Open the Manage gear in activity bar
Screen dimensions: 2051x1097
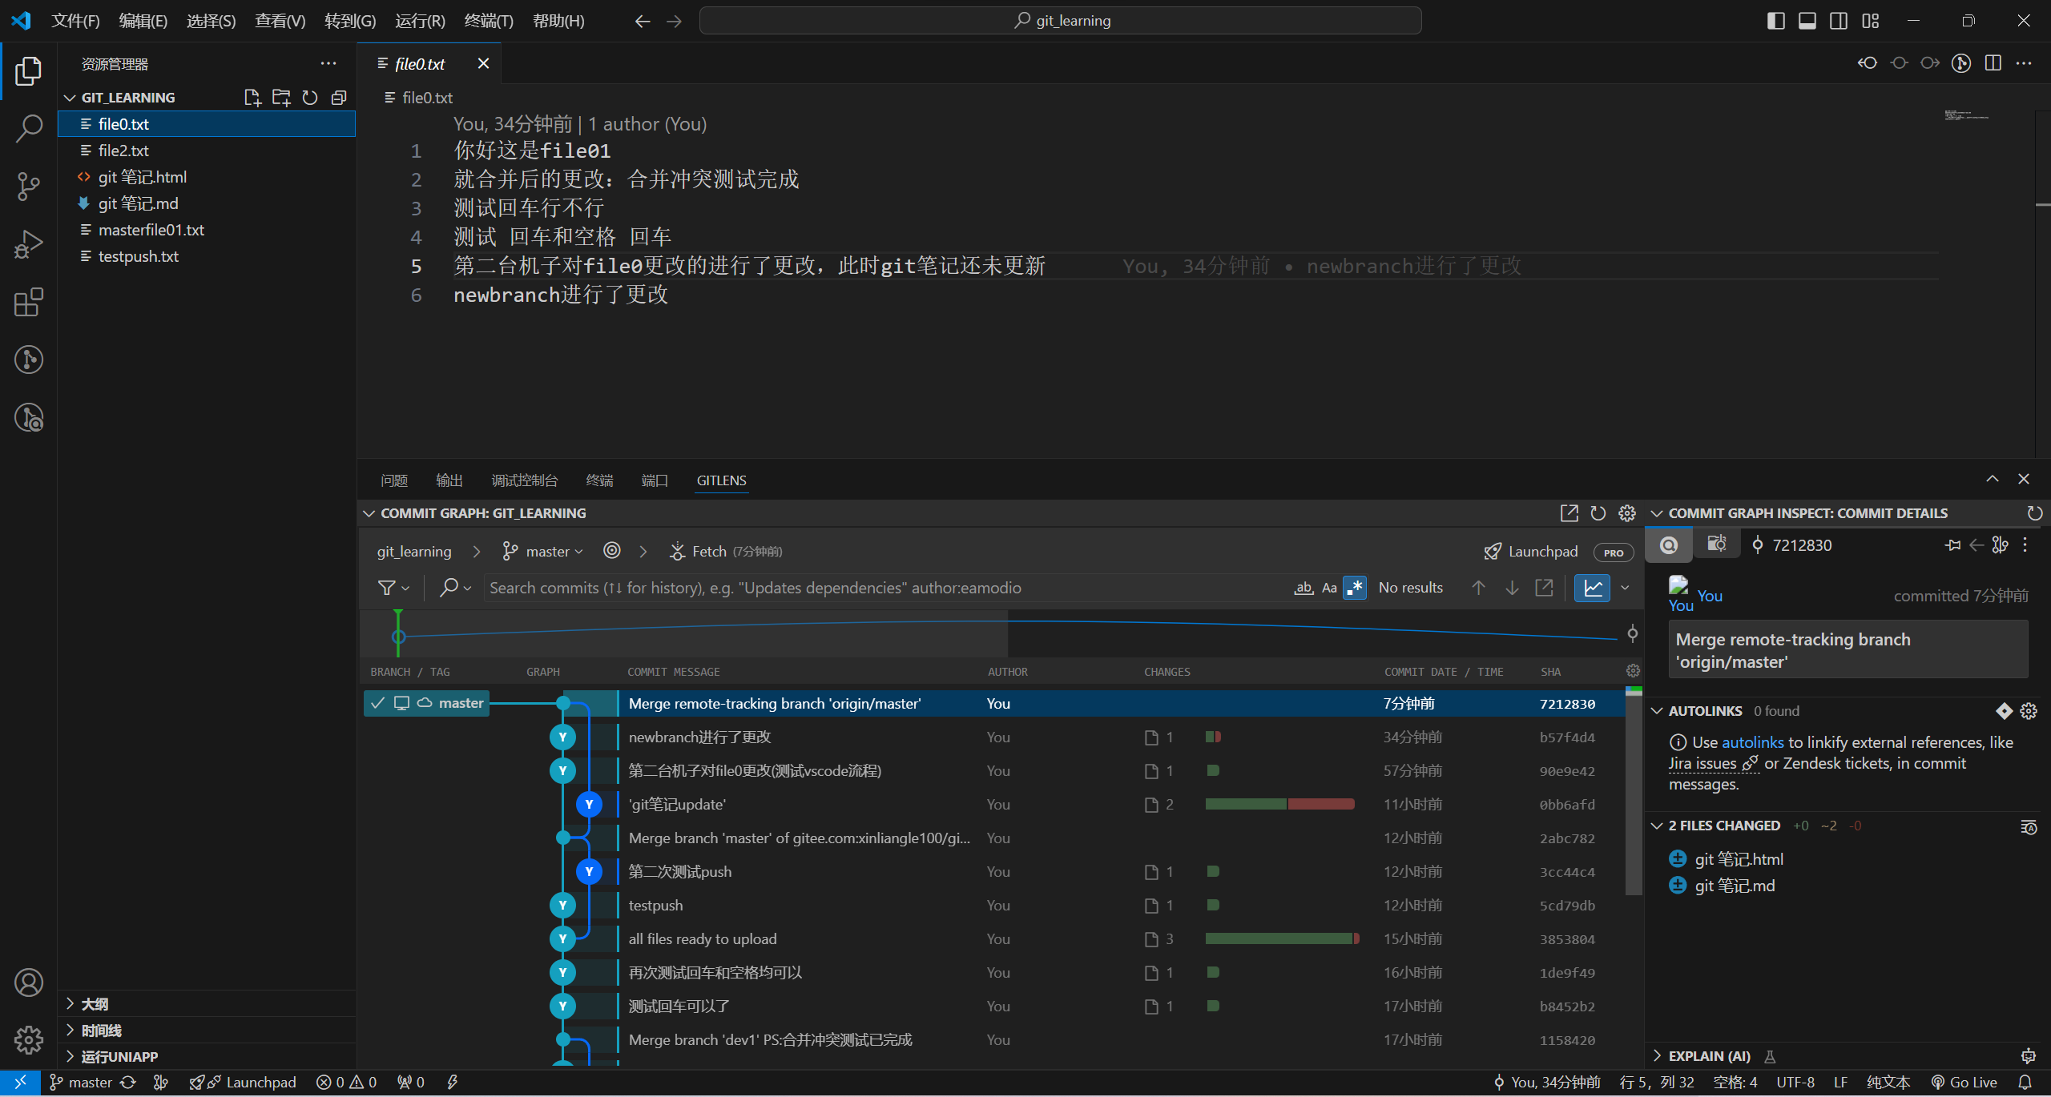[x=29, y=1040]
